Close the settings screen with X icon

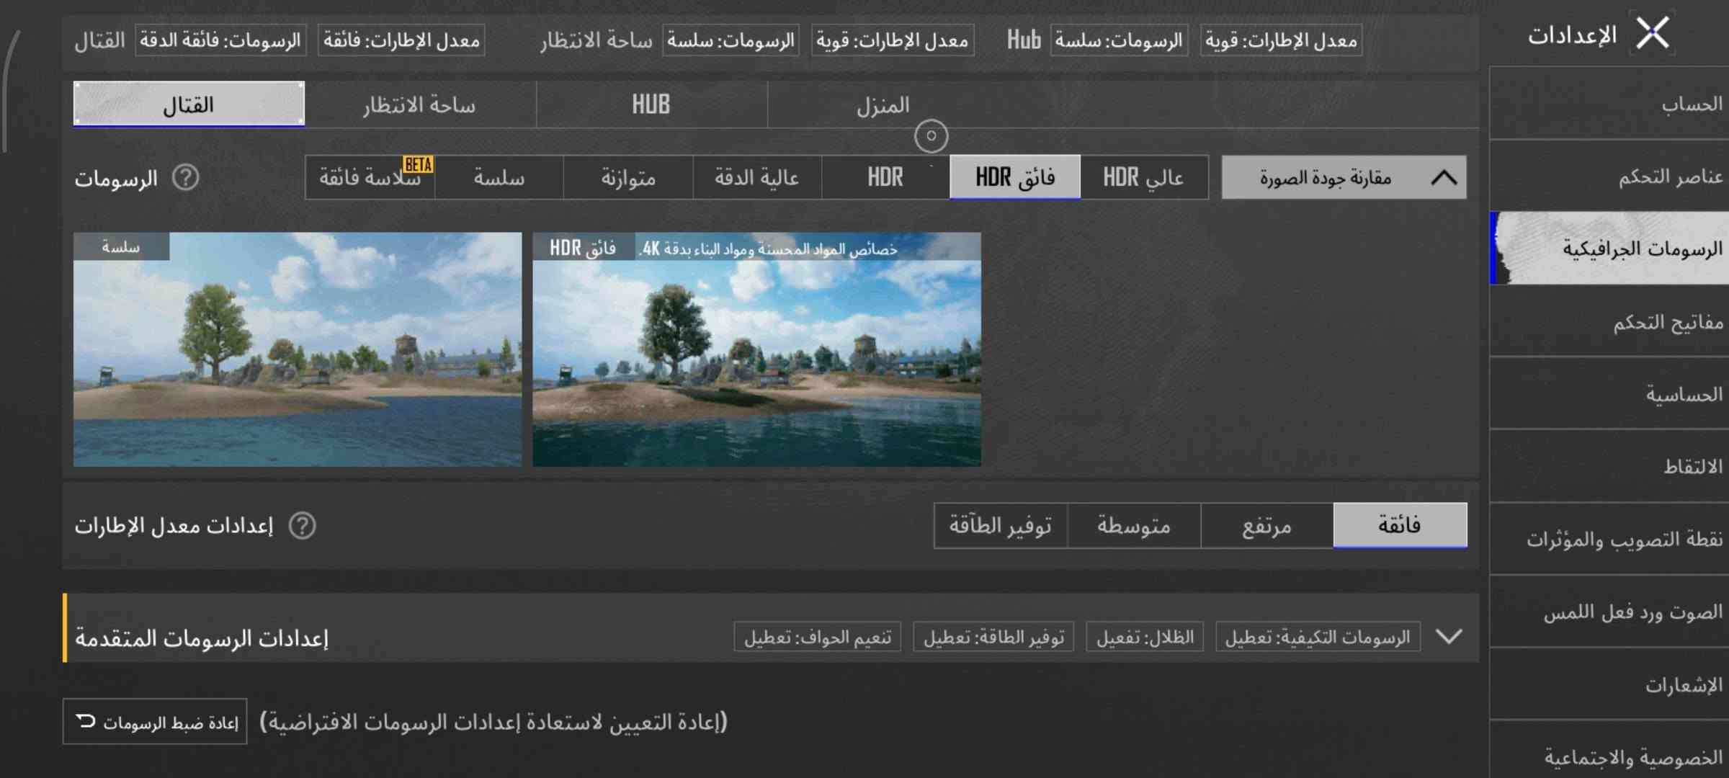[1652, 33]
